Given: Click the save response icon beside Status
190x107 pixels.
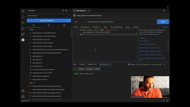Looking at the screenshot, I should pyautogui.click(x=129, y=64).
